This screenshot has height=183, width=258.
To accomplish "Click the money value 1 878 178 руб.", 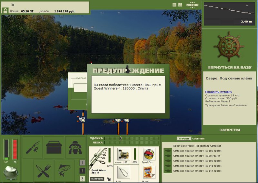I will pyautogui.click(x=64, y=11).
